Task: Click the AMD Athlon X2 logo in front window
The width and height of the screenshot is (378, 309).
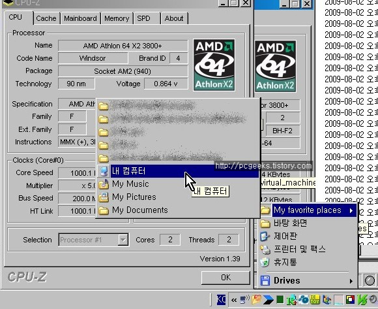Action: [x=214, y=65]
